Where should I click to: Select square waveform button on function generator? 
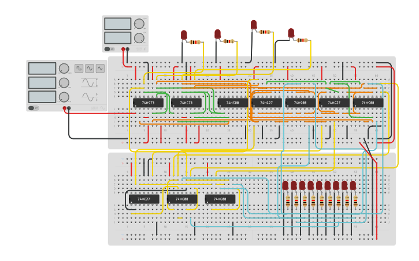79,69
